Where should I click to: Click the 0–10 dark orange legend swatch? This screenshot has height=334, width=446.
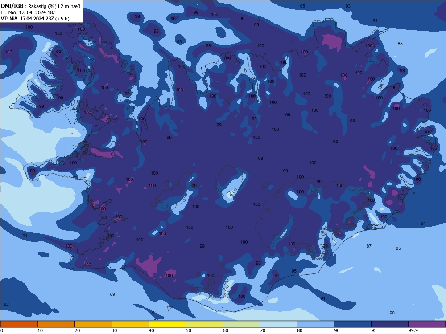point(19,324)
